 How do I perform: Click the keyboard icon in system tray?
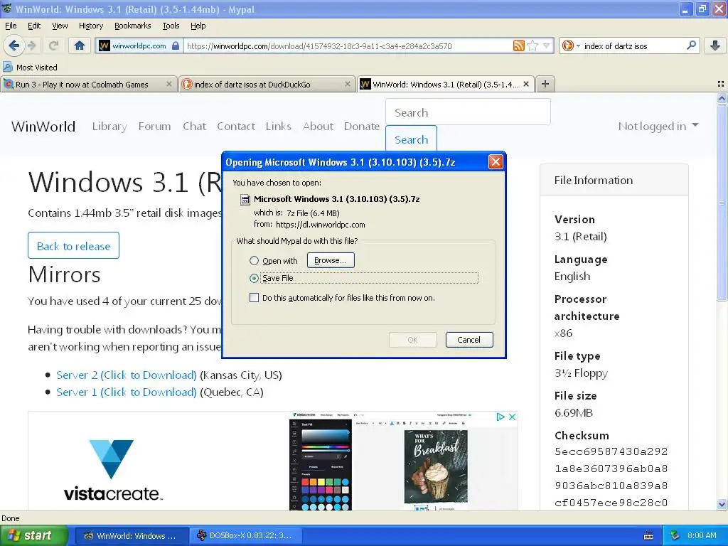tap(648, 536)
